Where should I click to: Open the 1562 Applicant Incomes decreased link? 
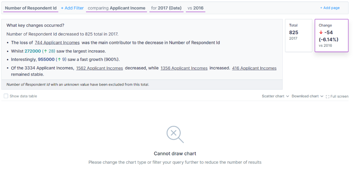[x=99, y=68]
